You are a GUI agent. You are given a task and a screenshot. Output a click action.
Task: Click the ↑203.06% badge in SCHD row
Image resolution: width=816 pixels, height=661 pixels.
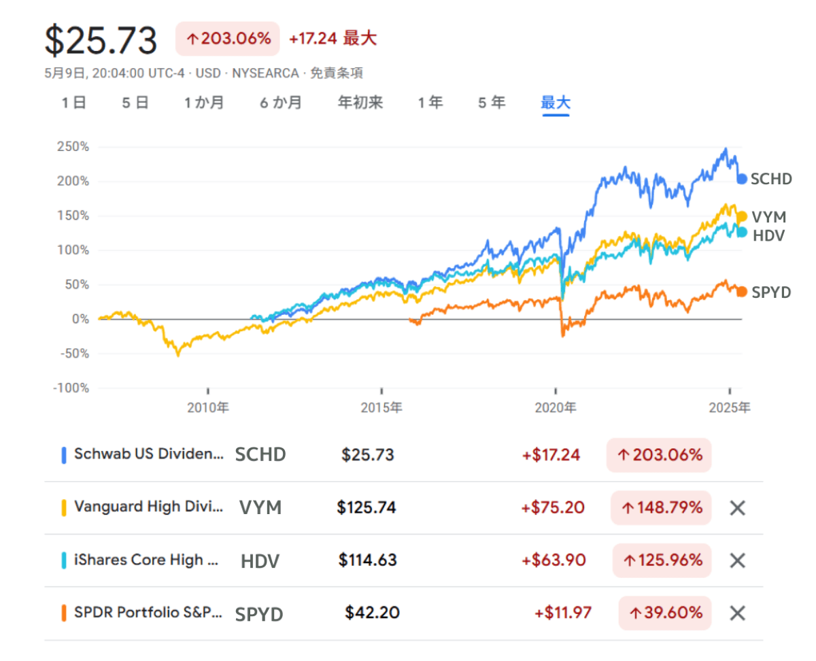click(x=659, y=455)
